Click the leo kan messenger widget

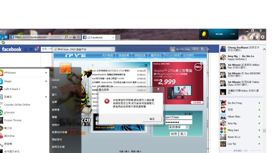coord(219,34)
